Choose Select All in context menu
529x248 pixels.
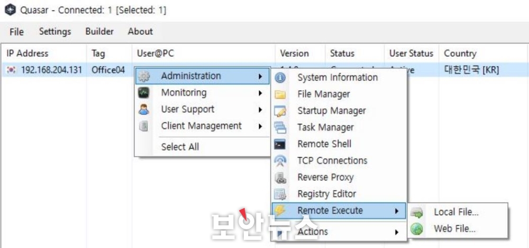tap(180, 147)
